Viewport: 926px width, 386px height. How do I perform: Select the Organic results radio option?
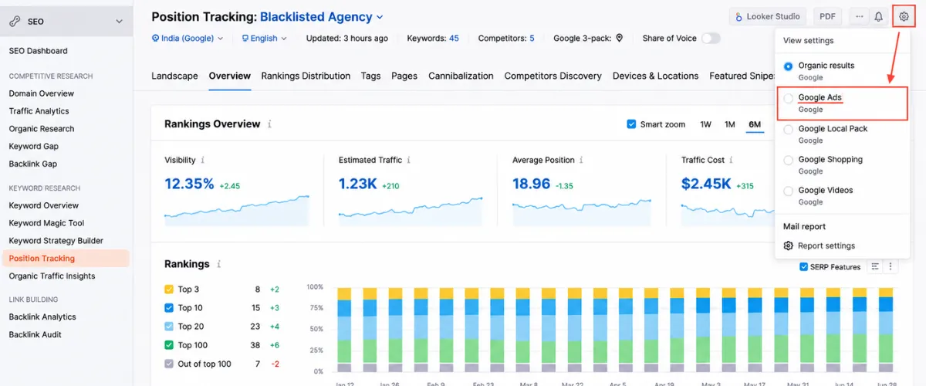click(x=788, y=66)
